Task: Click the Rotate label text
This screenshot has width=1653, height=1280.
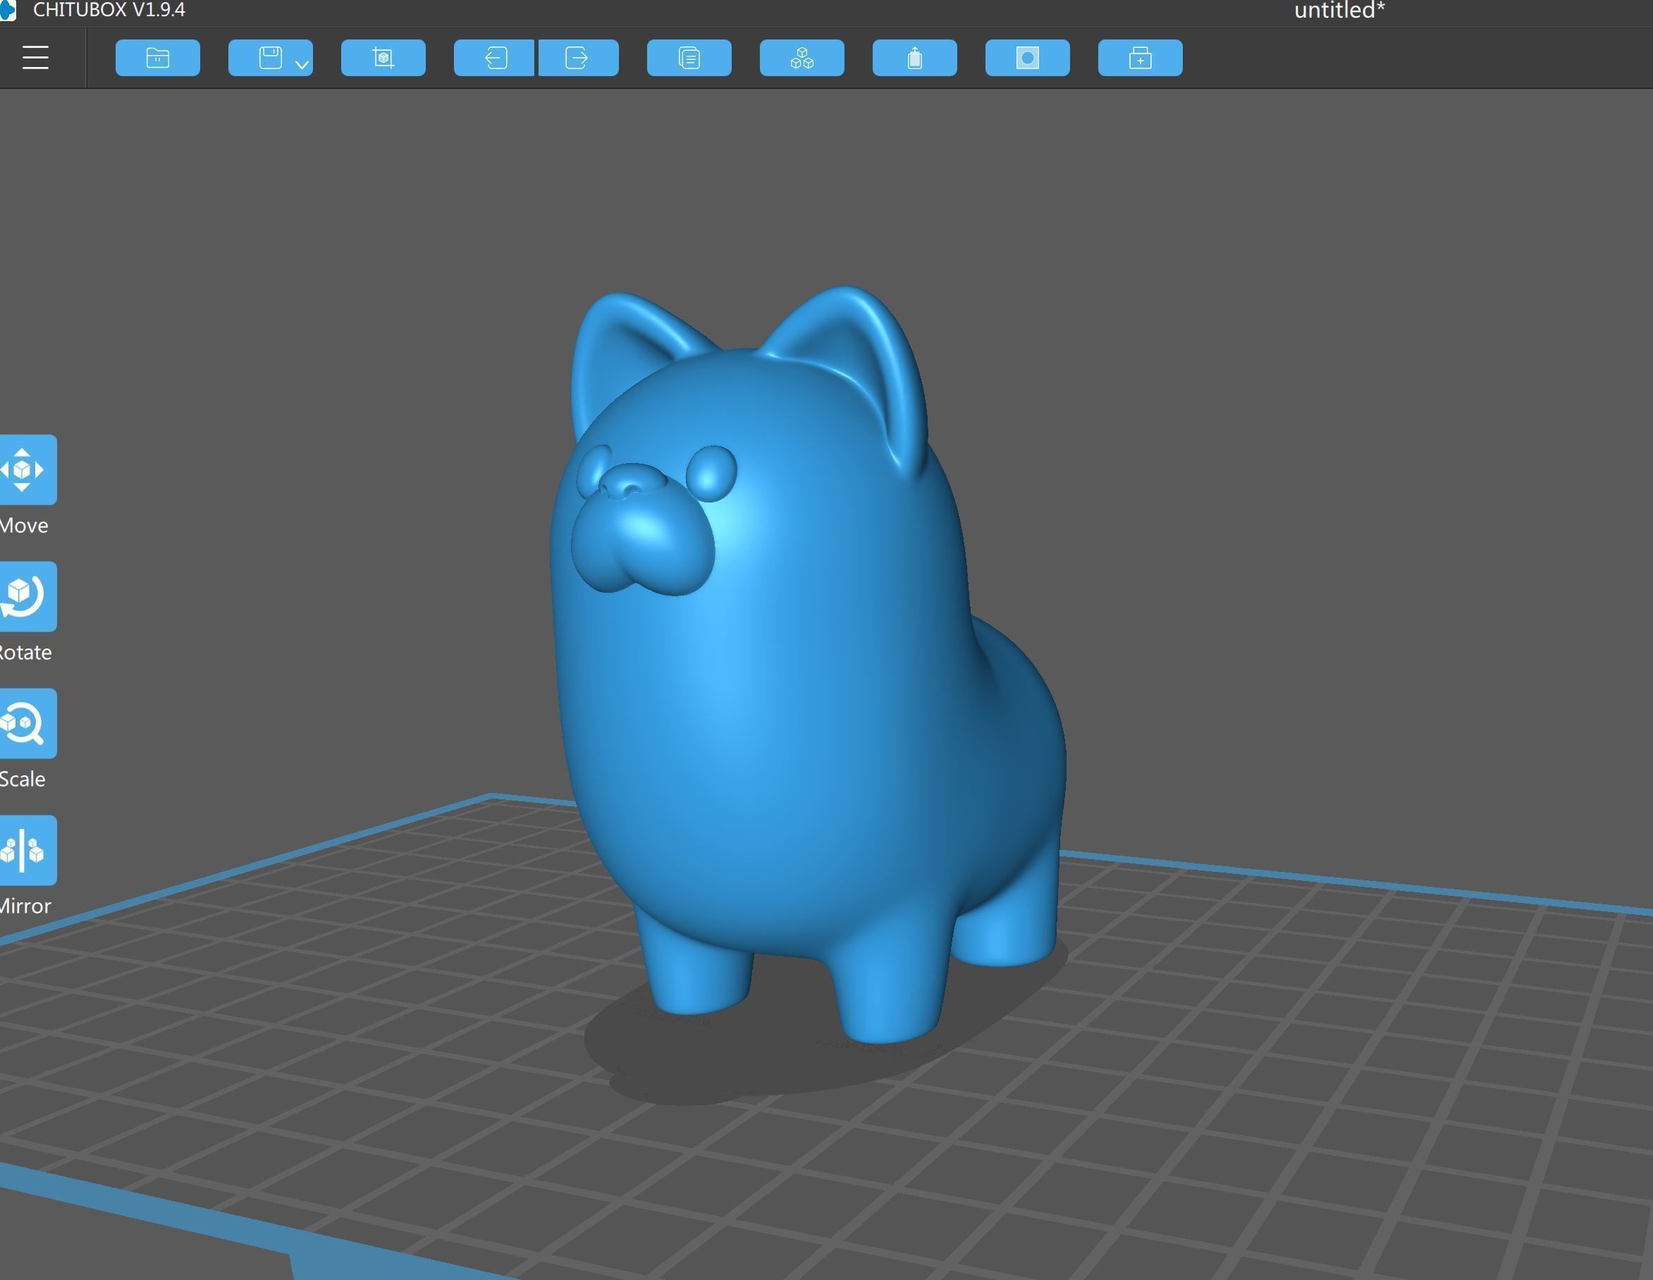Action: click(x=26, y=653)
